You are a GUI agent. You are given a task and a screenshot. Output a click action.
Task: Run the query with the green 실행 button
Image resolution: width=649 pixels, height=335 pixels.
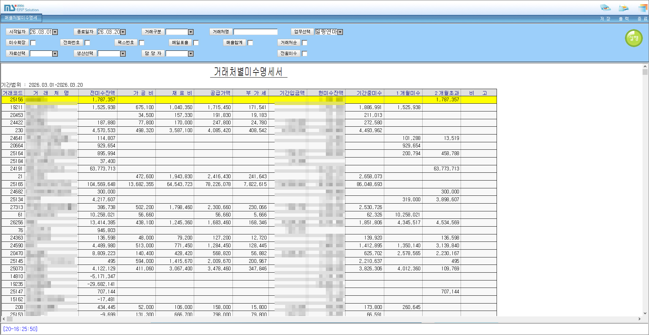pos(634,38)
